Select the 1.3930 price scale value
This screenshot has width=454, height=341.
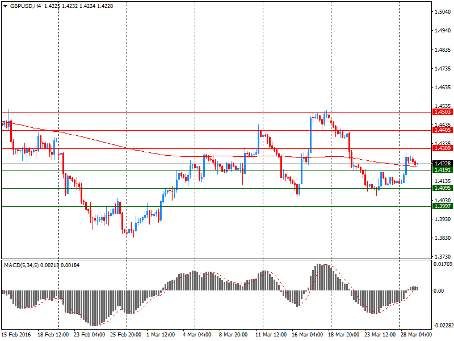coord(443,219)
